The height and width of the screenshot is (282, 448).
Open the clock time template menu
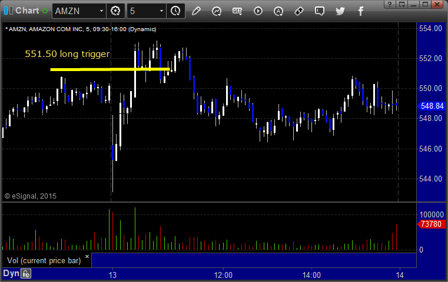point(175,11)
